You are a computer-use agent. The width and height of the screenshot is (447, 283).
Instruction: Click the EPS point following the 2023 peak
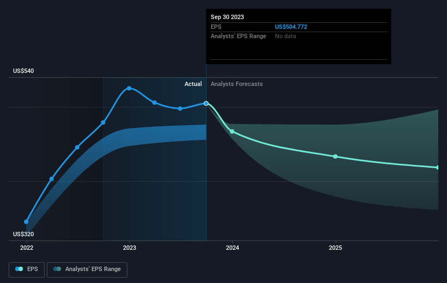point(155,103)
